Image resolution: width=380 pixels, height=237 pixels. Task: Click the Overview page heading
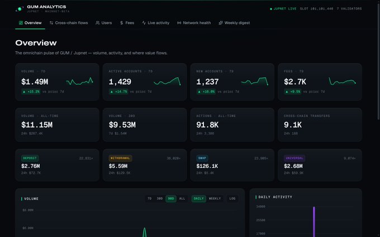click(36, 43)
